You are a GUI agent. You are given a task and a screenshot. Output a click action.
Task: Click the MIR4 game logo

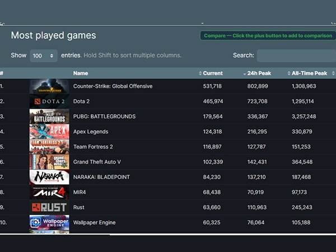(49, 192)
